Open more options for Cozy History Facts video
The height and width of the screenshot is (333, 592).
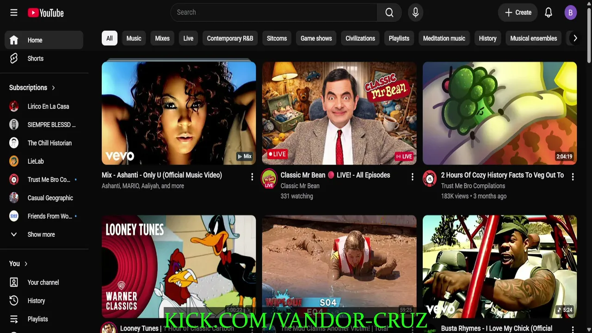click(x=573, y=177)
